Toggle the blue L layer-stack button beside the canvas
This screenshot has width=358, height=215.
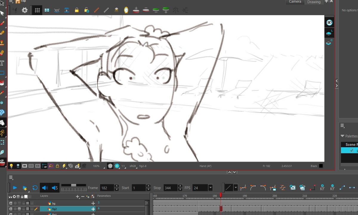point(329,33)
